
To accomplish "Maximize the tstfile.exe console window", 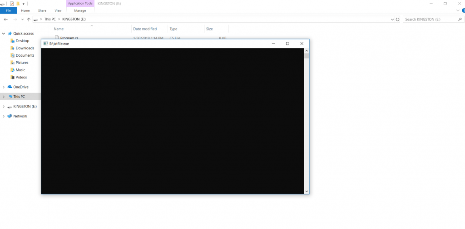I will [287, 44].
